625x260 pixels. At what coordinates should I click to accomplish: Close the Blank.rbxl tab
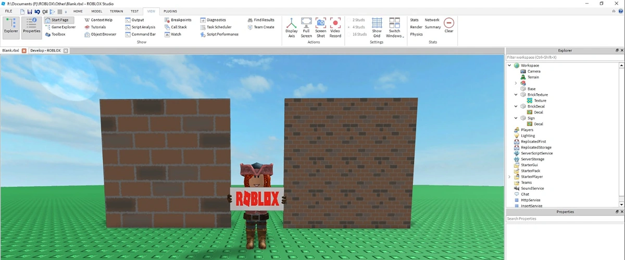pos(23,51)
